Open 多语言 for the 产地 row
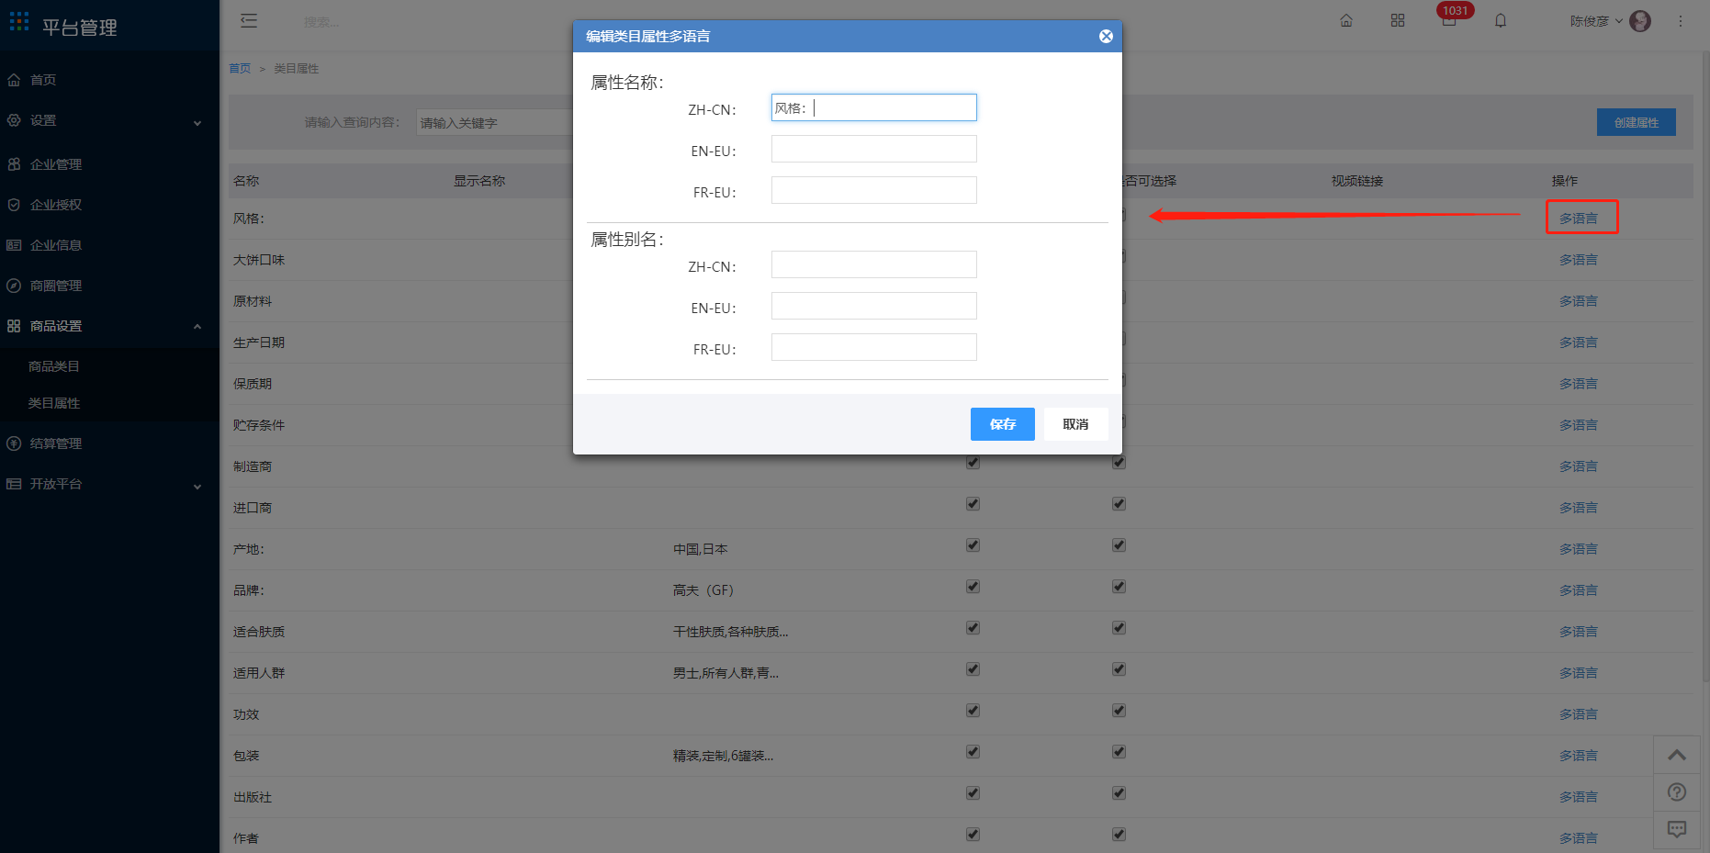The height and width of the screenshot is (853, 1710). click(x=1578, y=549)
